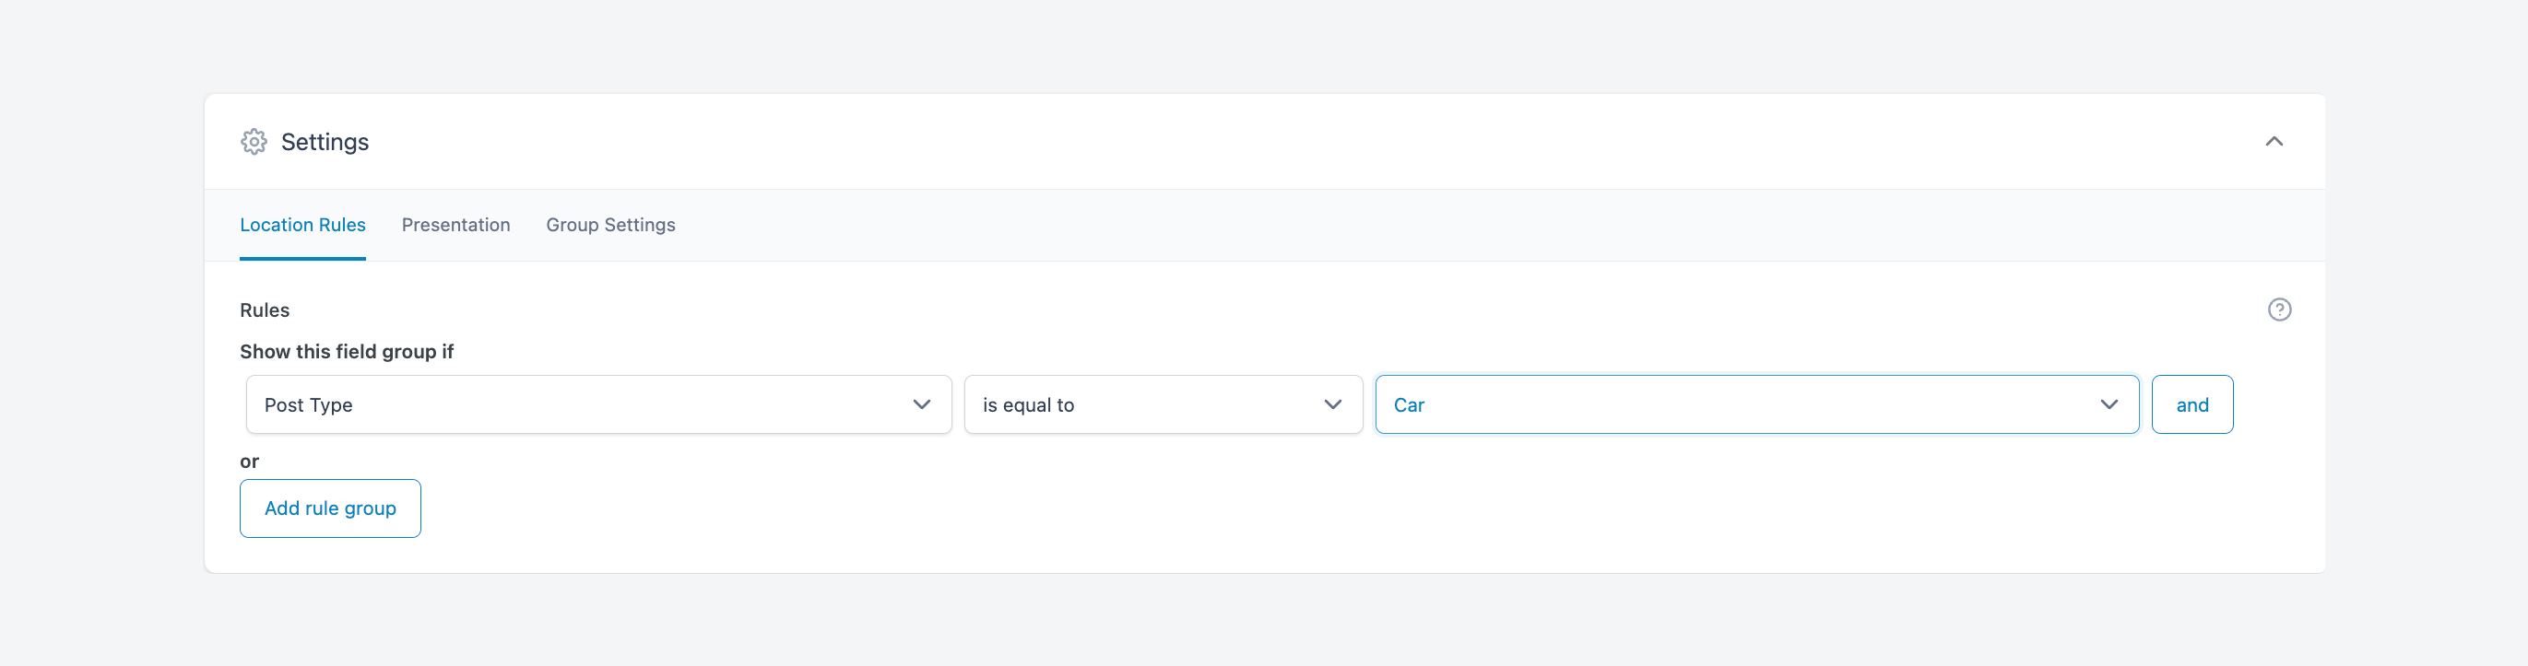Click the Add rule group button
2528x666 pixels.
[330, 508]
